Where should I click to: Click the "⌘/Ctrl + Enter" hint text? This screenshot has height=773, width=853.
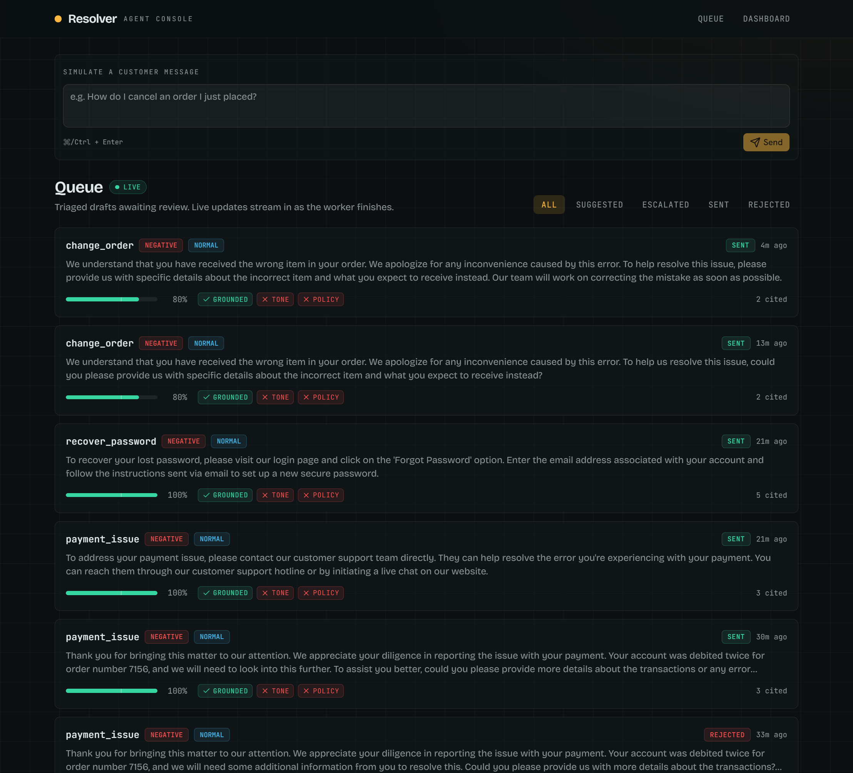tap(93, 142)
